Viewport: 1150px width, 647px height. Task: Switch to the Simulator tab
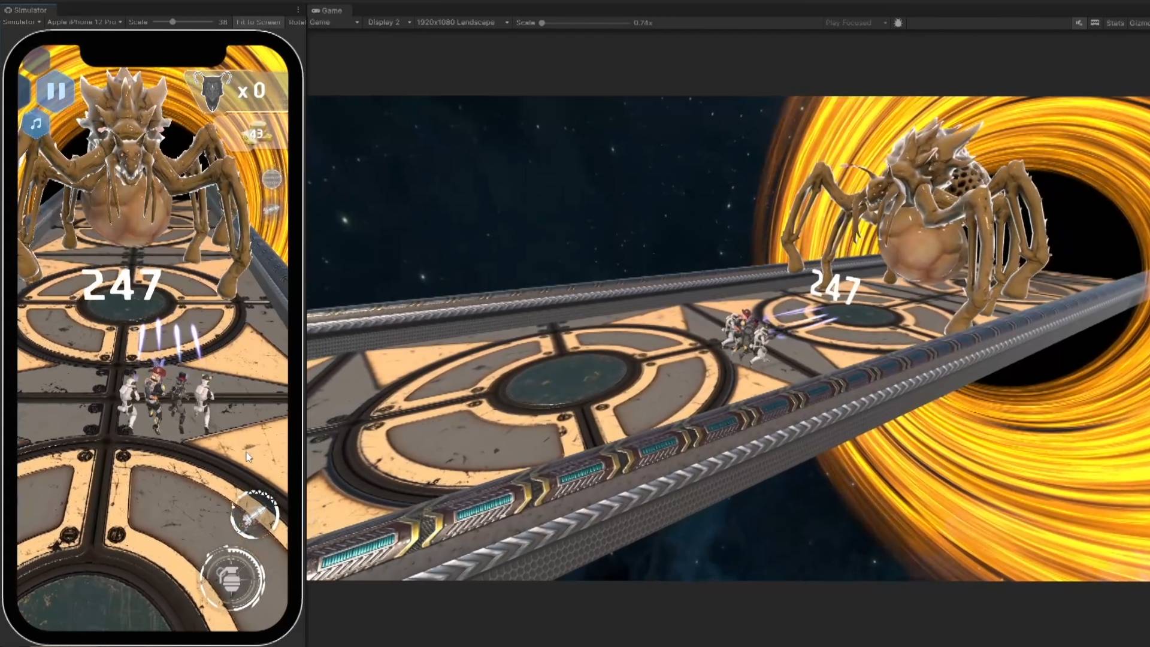tap(26, 10)
